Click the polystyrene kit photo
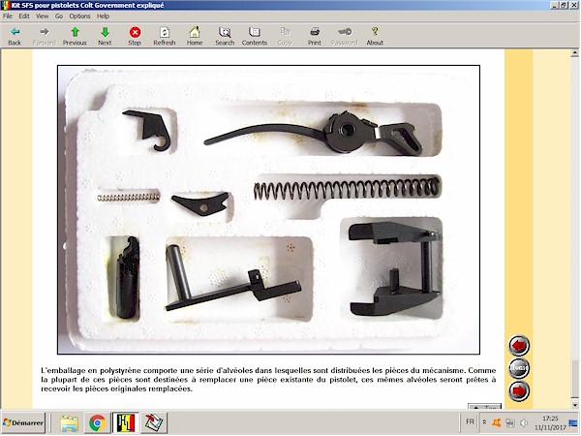This screenshot has width=581, height=436. [268, 210]
